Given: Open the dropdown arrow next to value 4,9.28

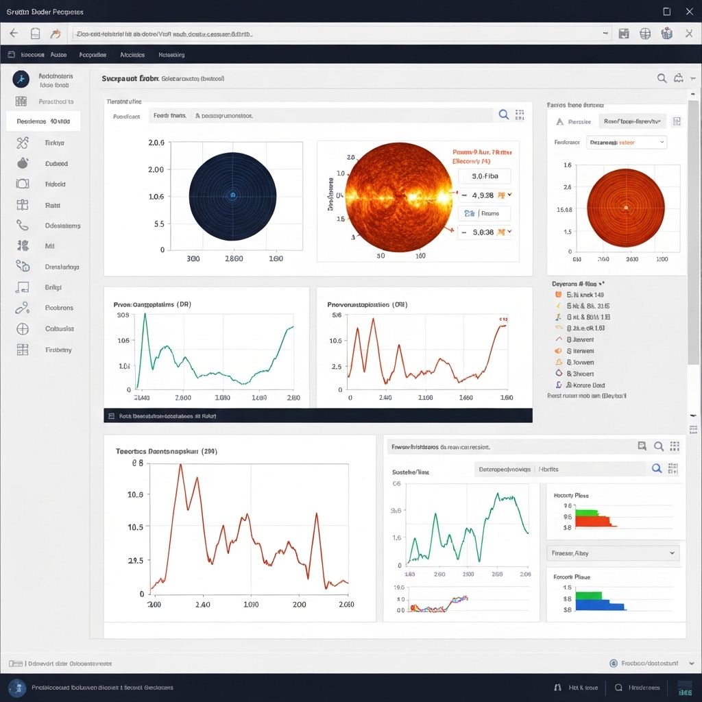Looking at the screenshot, I should (509, 195).
